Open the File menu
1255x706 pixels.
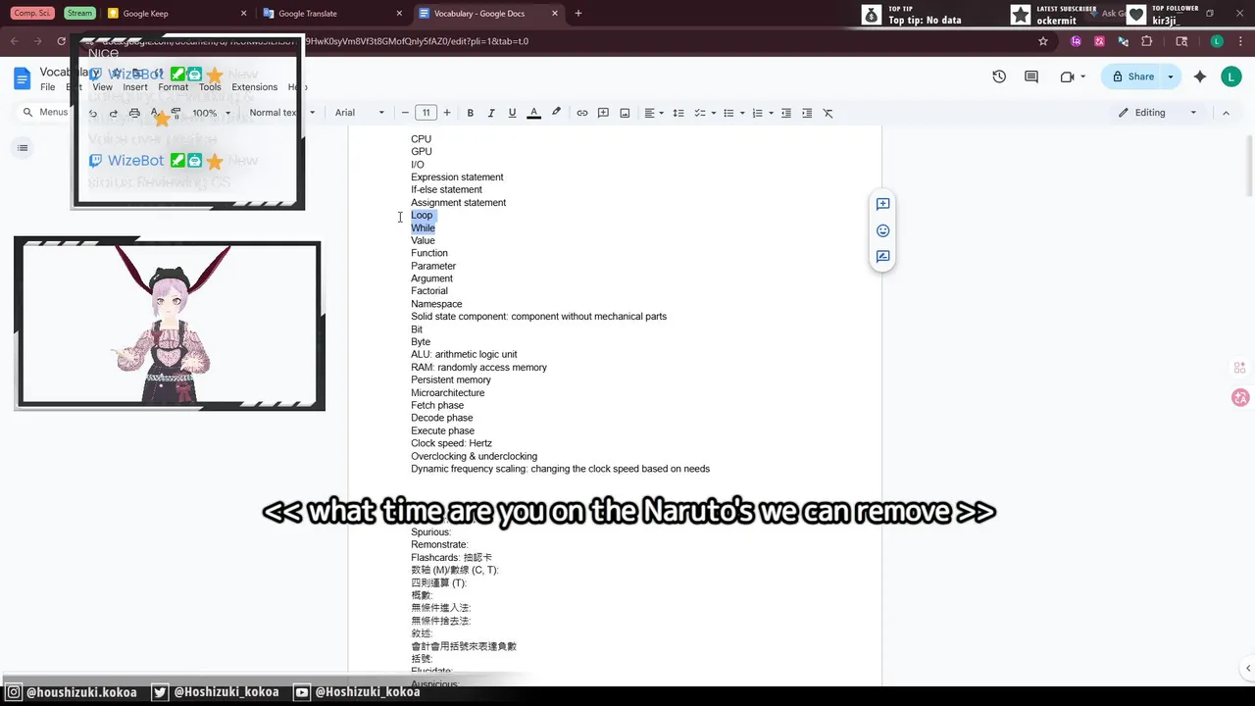47,87
